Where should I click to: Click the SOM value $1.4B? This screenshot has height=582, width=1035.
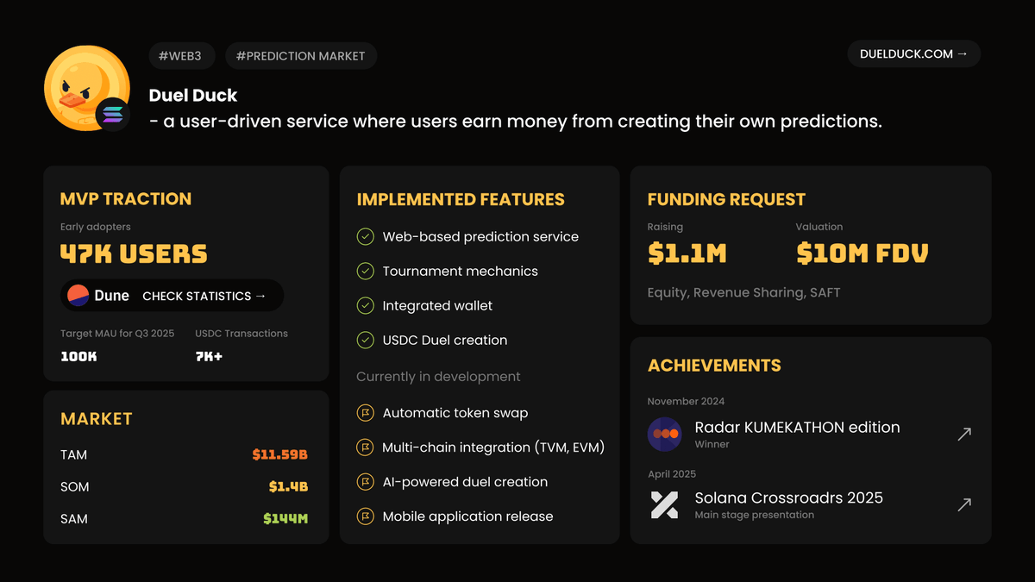pos(288,486)
